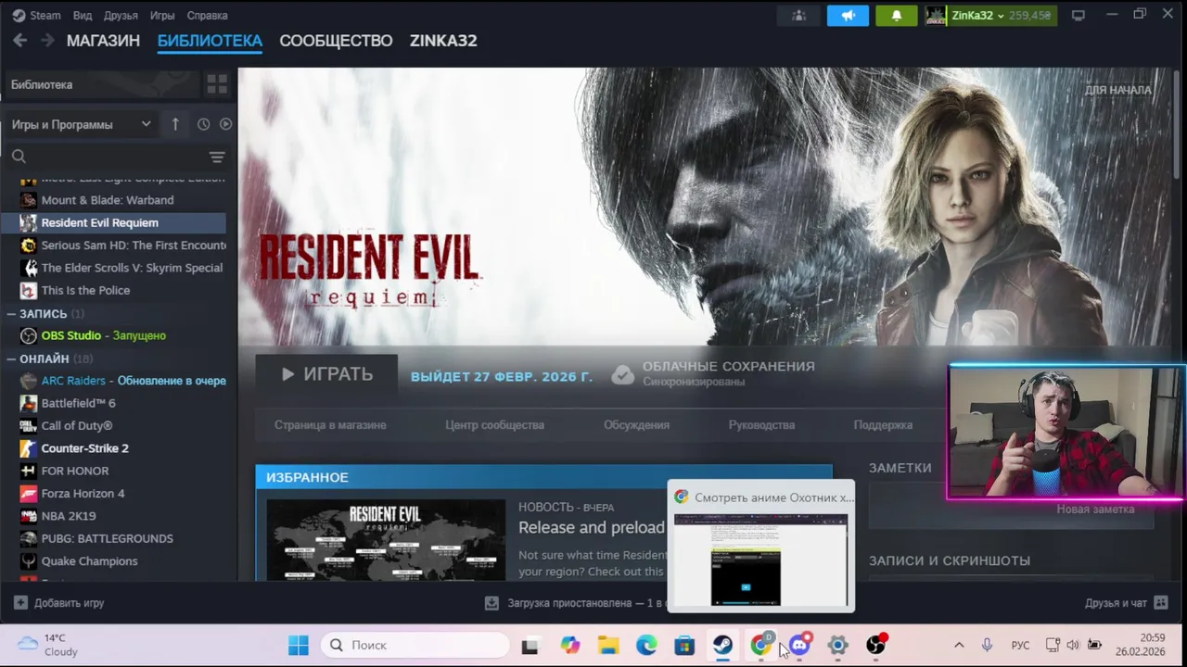The image size is (1187, 667).
Task: Select FOR HONOR in the library
Action: point(113,471)
